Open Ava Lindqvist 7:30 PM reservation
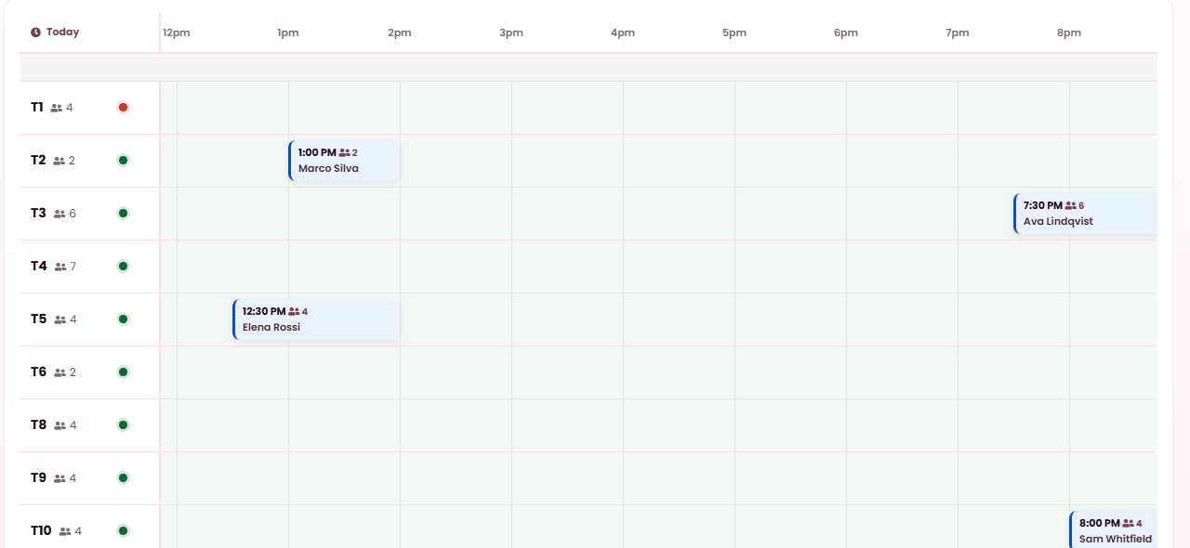This screenshot has height=548, width=1190. [x=1086, y=214]
